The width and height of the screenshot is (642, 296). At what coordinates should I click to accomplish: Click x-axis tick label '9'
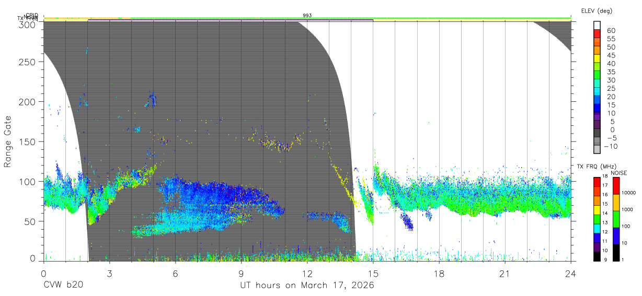coord(242,274)
